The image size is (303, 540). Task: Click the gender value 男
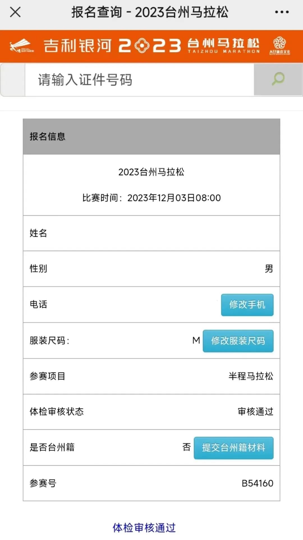tap(269, 269)
